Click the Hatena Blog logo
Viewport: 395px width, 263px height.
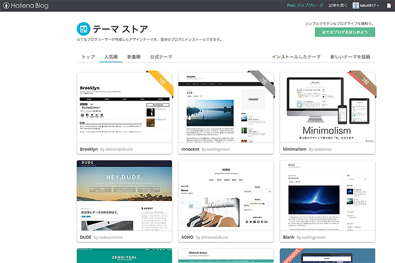click(x=25, y=5)
